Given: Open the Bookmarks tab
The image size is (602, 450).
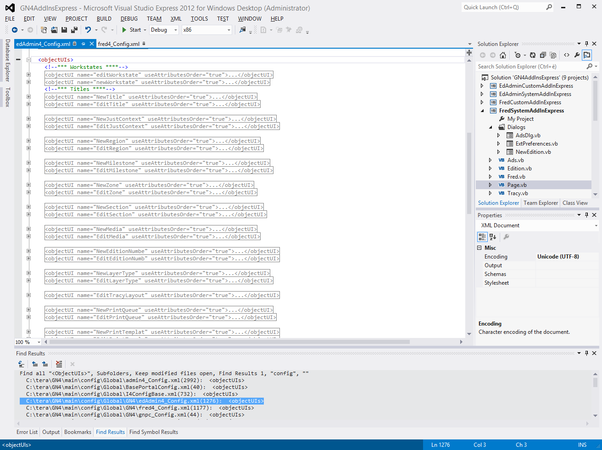Looking at the screenshot, I should point(78,432).
